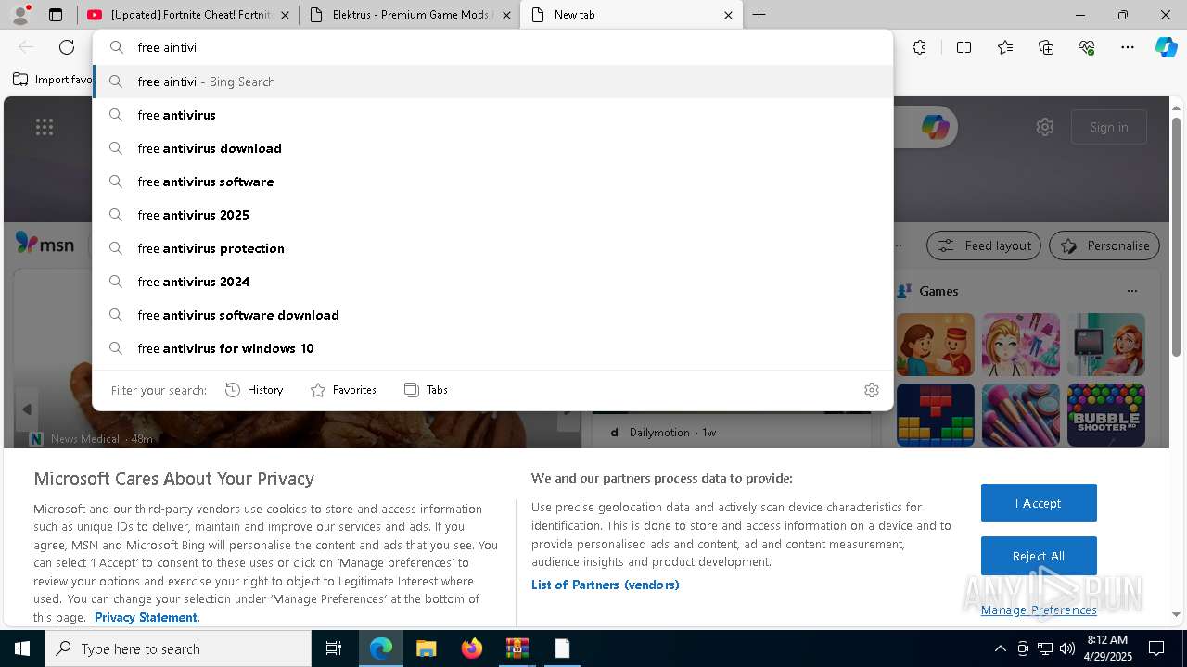1187x667 pixels.
Task: Click the Copilot logo in search box
Action: coord(935,127)
